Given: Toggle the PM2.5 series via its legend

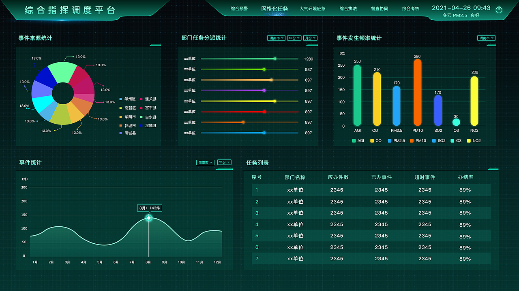Looking at the screenshot, I should pos(390,140).
